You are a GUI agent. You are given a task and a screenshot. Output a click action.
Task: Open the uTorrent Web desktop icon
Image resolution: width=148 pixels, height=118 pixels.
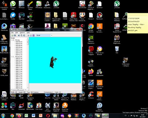(x=13, y=5)
